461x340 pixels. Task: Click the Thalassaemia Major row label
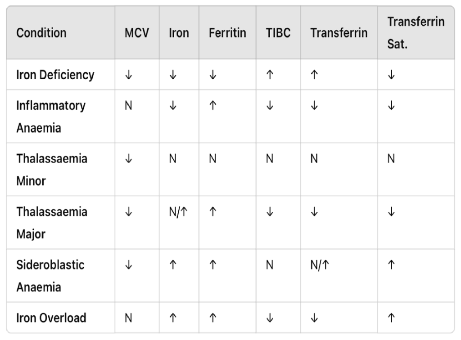(51, 222)
